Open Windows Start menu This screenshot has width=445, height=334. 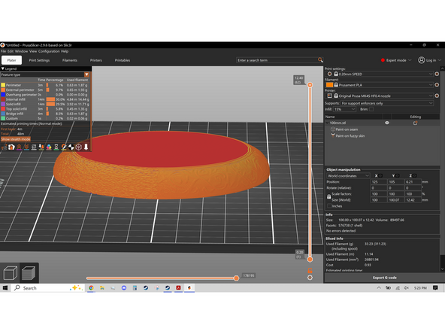5,287
